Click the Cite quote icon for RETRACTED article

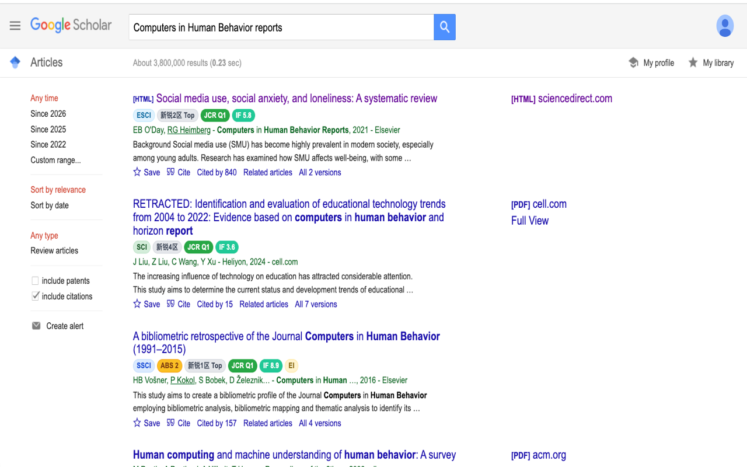[x=170, y=304]
